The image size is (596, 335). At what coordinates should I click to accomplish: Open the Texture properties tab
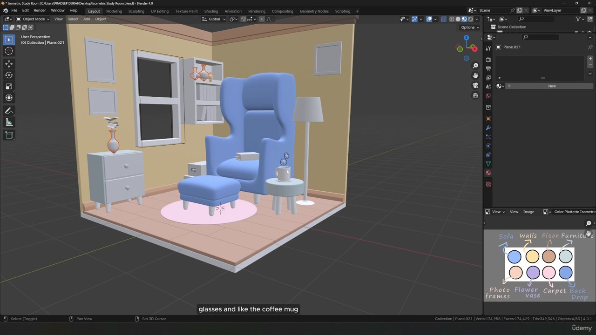488,184
